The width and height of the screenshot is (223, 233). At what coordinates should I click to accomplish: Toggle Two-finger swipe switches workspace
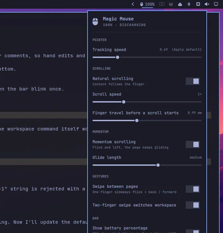(192, 205)
